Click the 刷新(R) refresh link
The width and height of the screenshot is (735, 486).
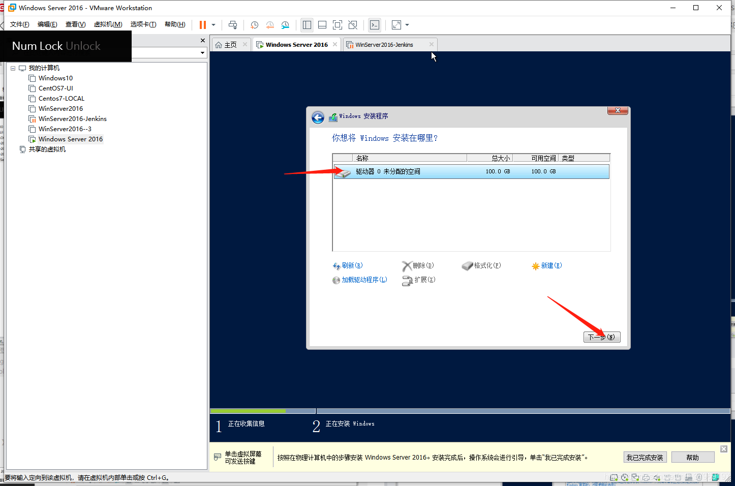(348, 265)
